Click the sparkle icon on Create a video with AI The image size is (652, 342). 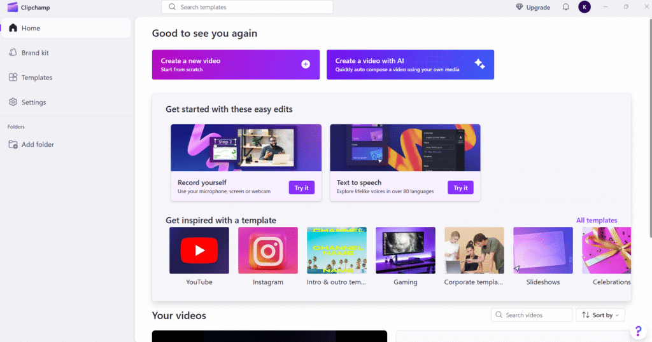479,64
